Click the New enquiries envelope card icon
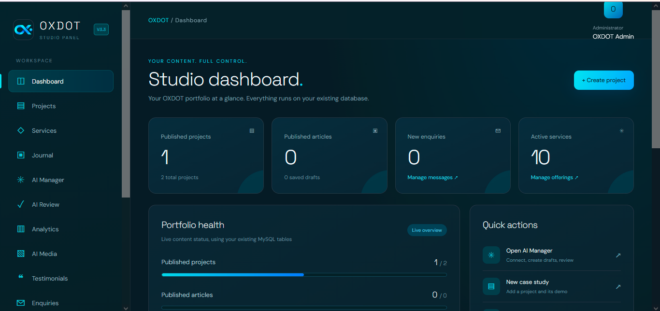 [498, 130]
